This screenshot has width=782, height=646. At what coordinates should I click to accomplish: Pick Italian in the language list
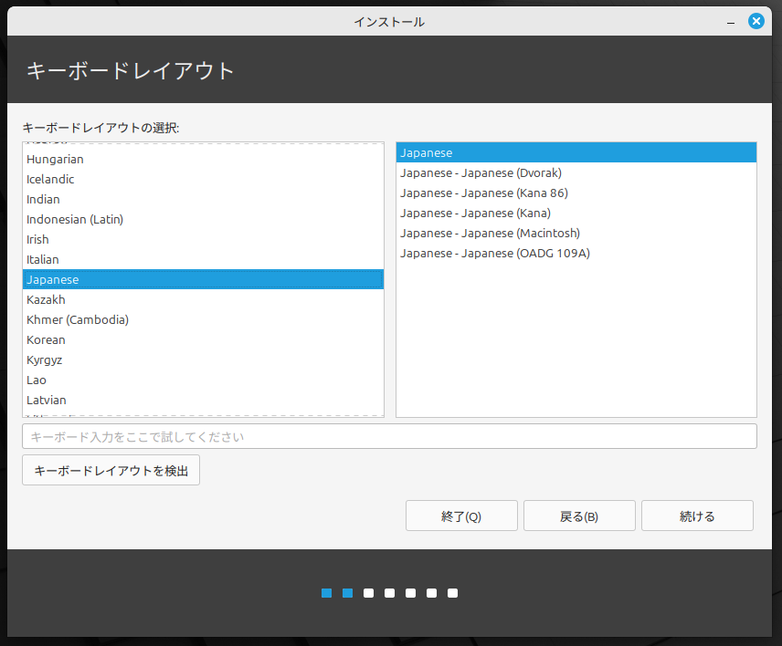click(43, 260)
